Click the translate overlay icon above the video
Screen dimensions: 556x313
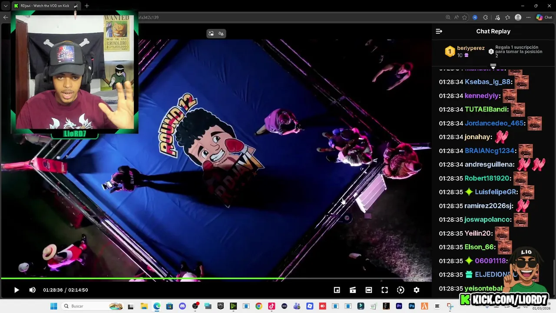221,33
